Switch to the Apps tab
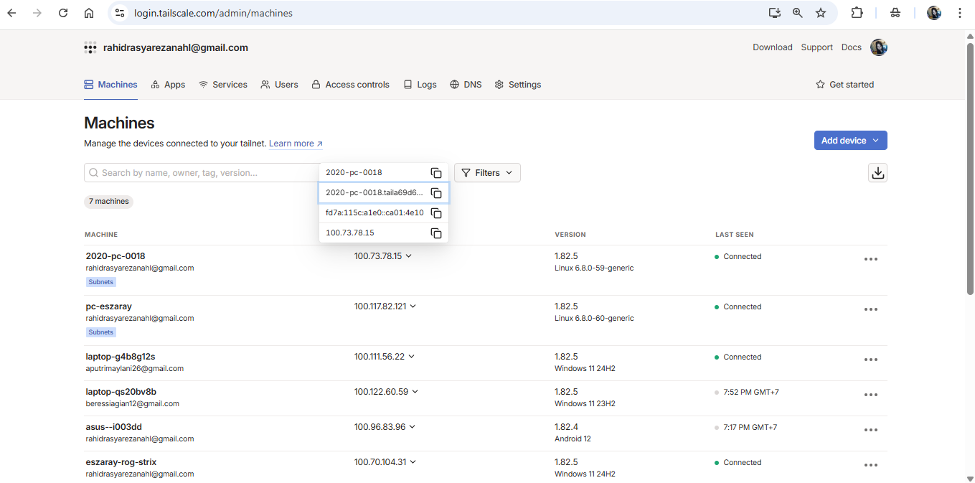 point(168,85)
